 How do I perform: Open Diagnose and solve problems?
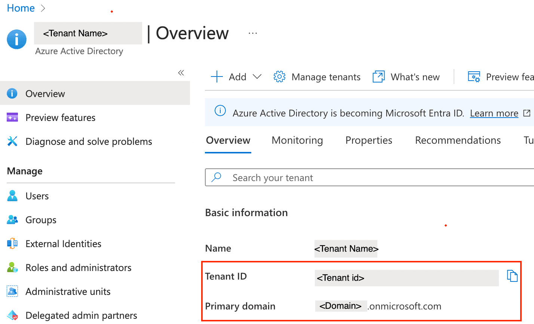(x=89, y=141)
